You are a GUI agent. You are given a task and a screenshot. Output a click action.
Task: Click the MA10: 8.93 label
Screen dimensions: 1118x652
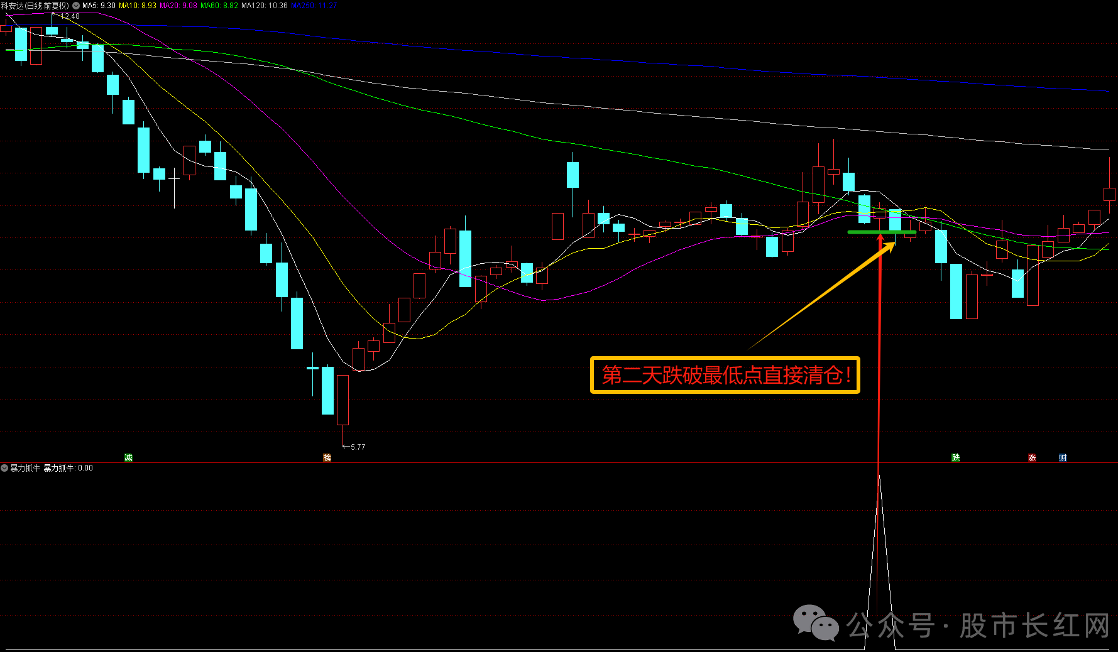(138, 6)
